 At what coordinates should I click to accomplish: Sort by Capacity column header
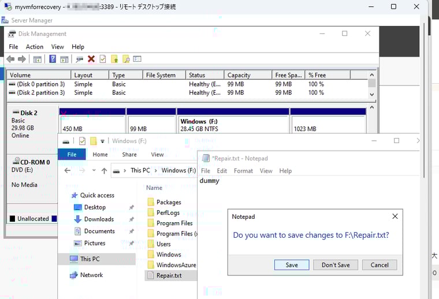click(x=248, y=75)
